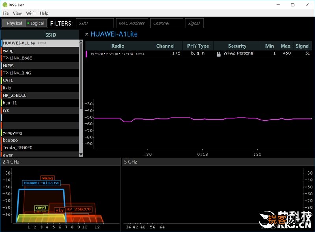The width and height of the screenshot is (315, 232).
Task: Sort by Signal column header
Action: [302, 46]
